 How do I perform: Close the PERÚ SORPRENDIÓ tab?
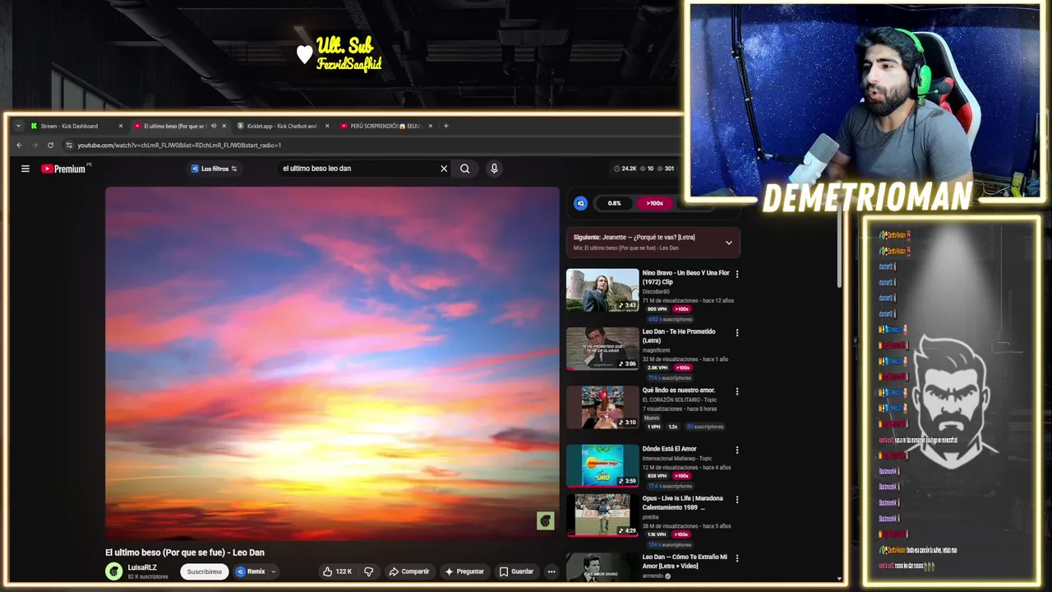[431, 126]
